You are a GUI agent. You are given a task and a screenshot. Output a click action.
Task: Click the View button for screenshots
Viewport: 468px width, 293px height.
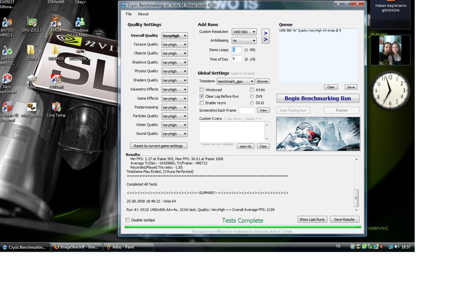(263, 110)
